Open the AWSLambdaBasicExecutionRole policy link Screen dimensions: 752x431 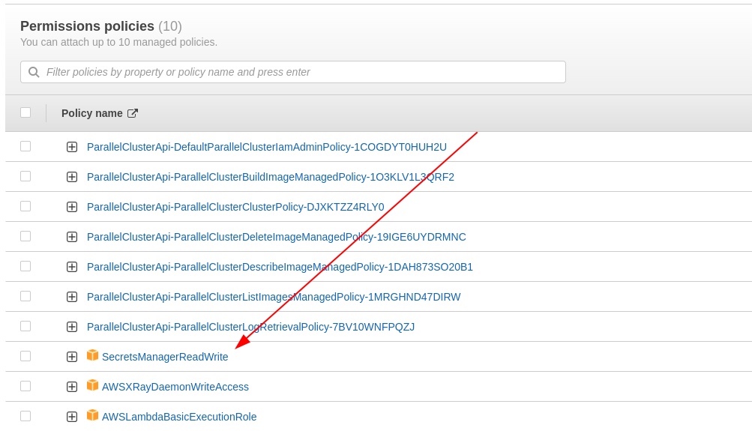[x=179, y=417]
